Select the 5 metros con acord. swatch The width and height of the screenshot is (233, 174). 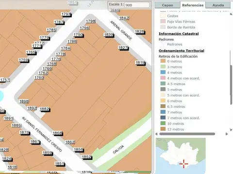point(163,95)
